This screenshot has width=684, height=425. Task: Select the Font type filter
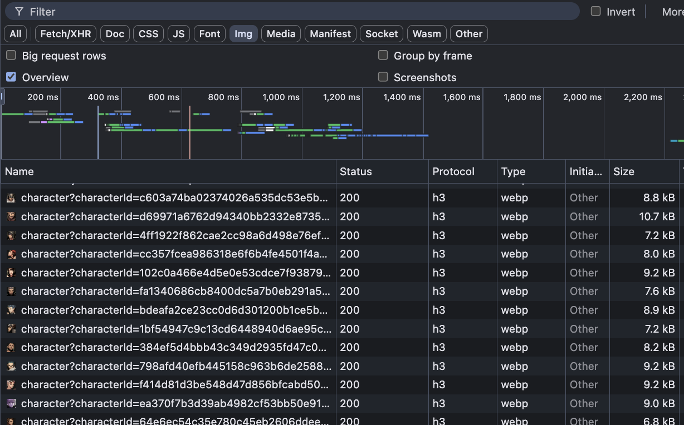point(209,34)
